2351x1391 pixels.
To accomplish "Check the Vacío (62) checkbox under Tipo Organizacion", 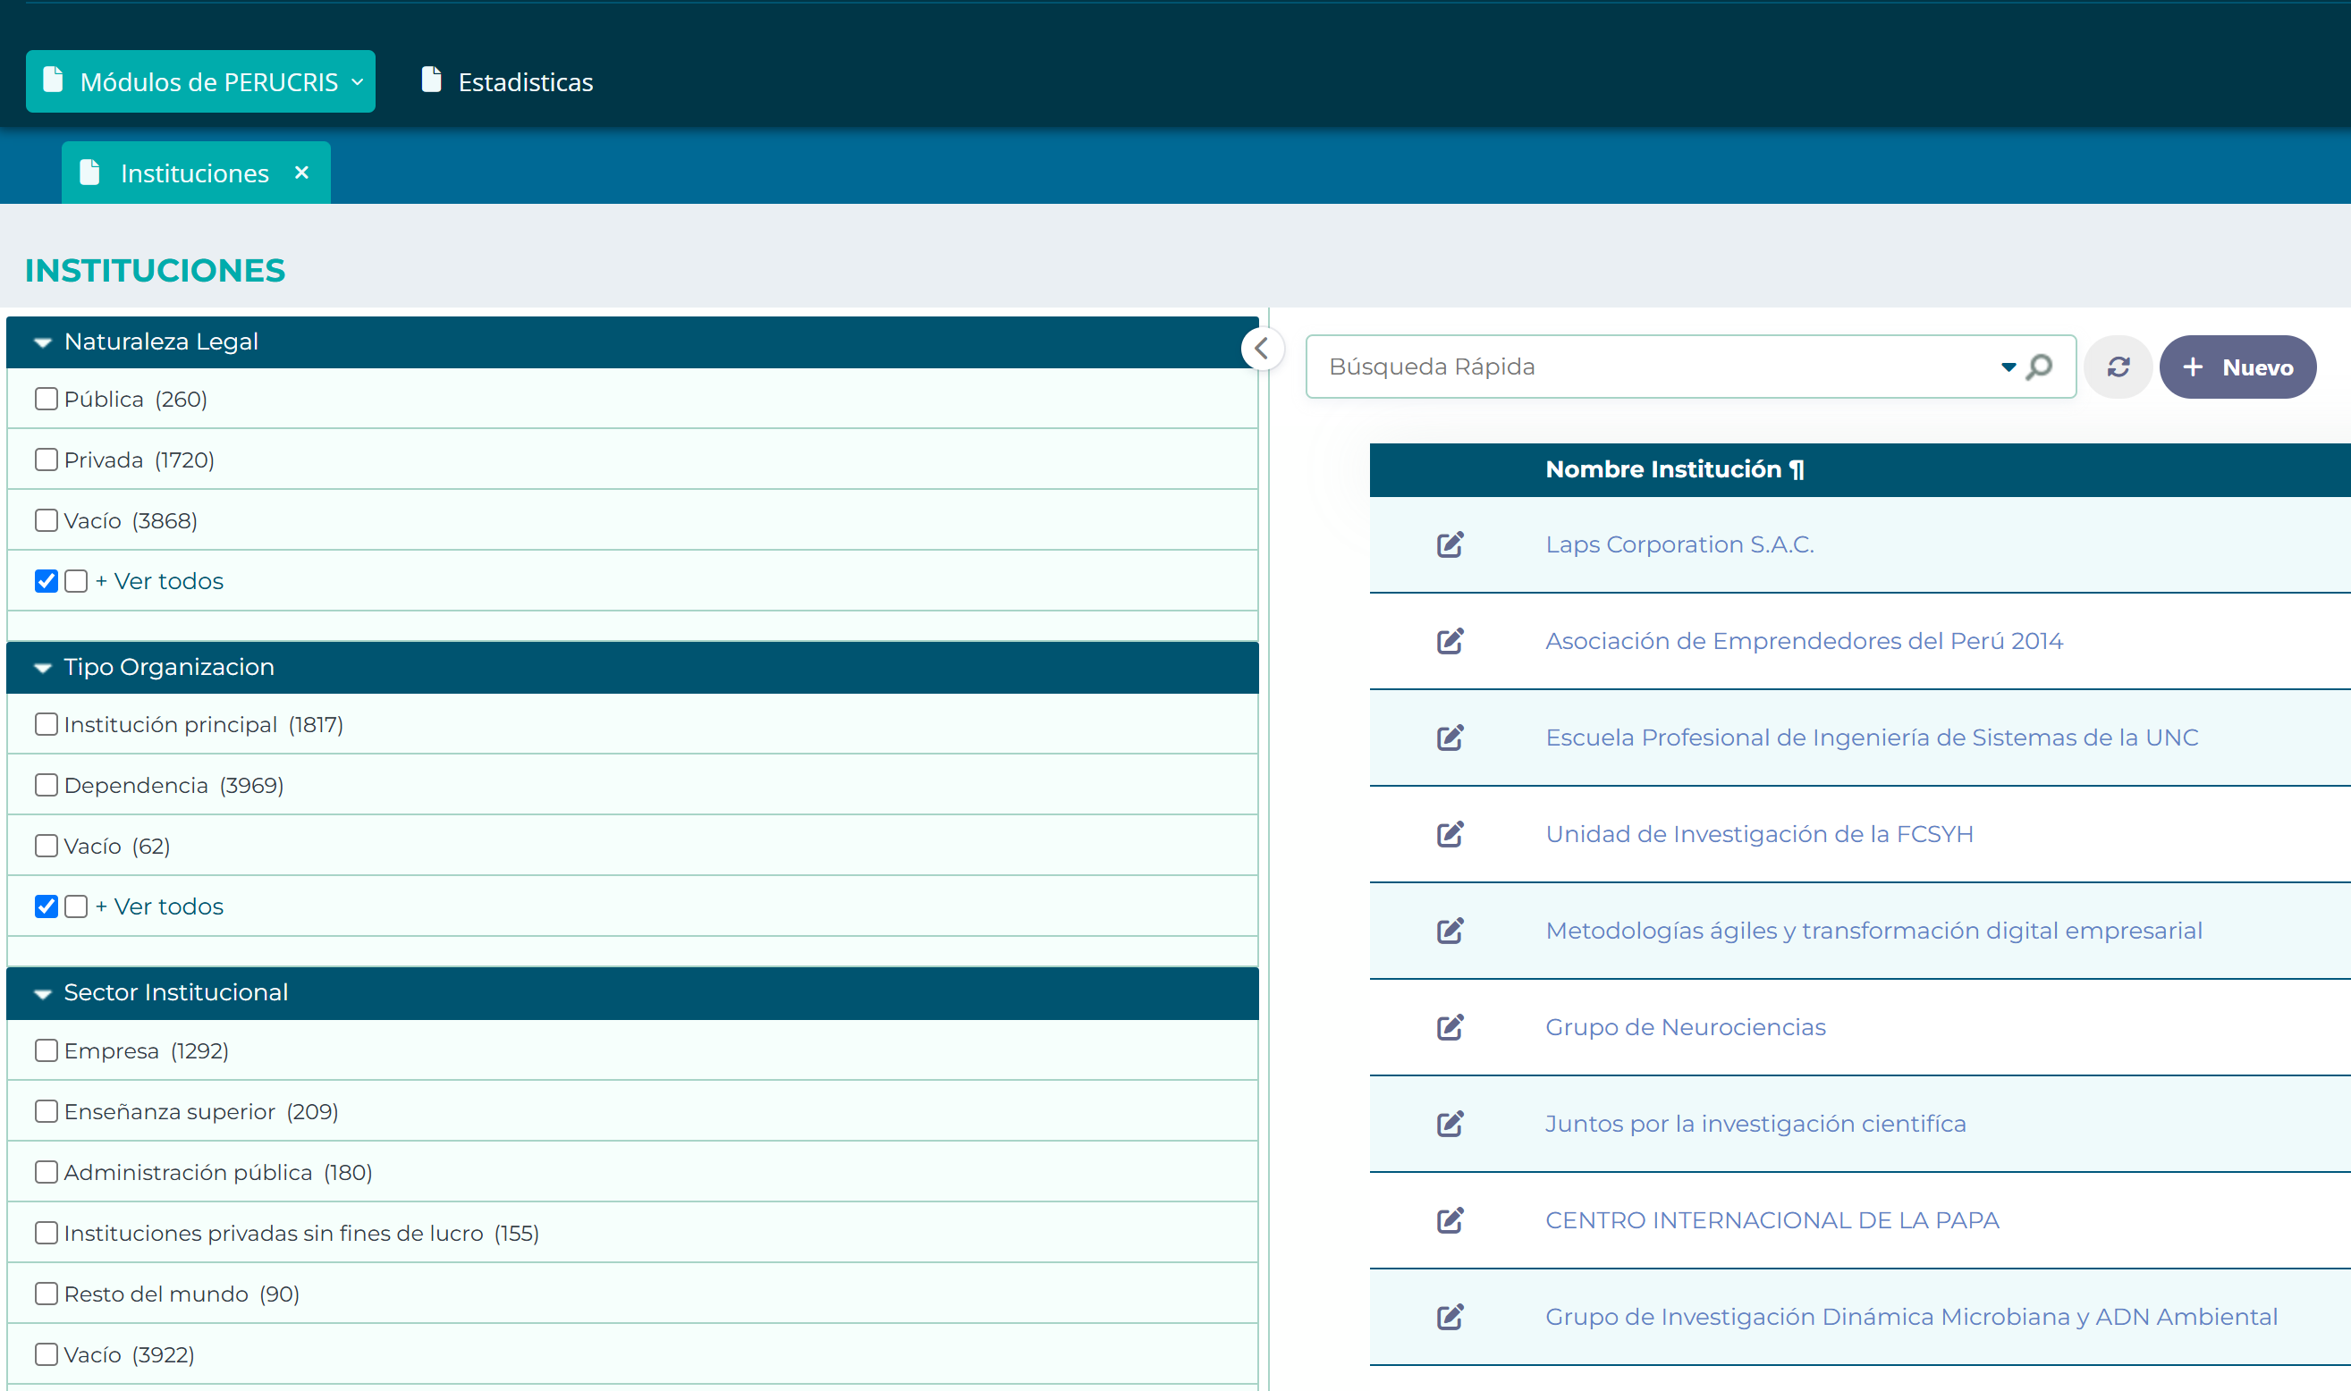I will pyautogui.click(x=46, y=846).
